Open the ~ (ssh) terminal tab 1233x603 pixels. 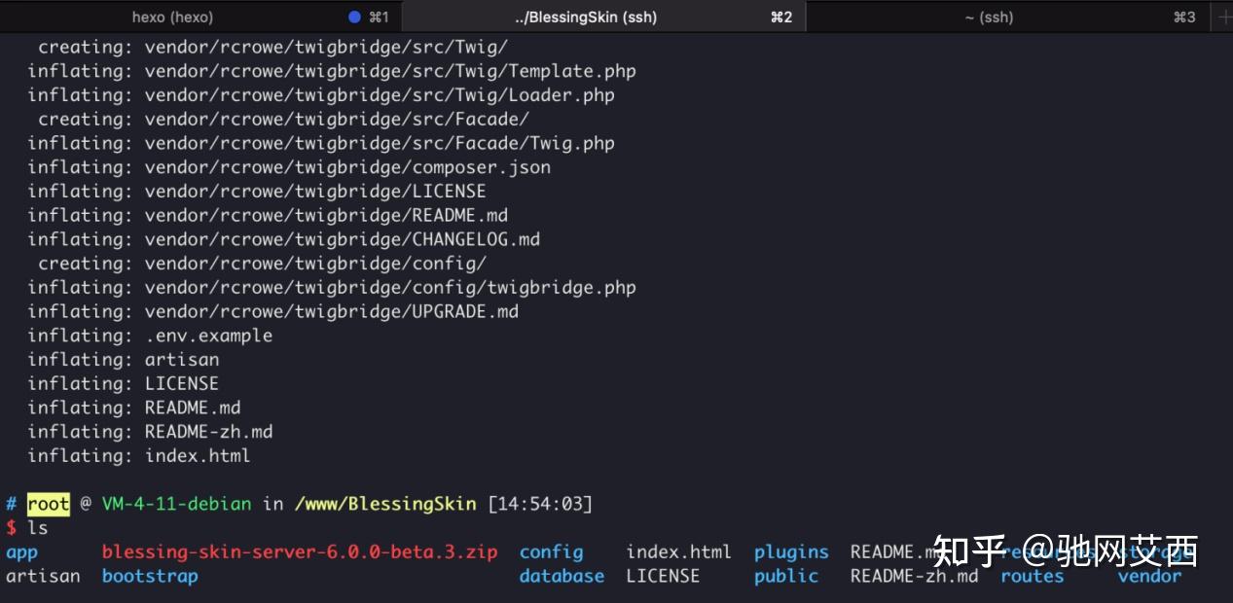click(990, 17)
